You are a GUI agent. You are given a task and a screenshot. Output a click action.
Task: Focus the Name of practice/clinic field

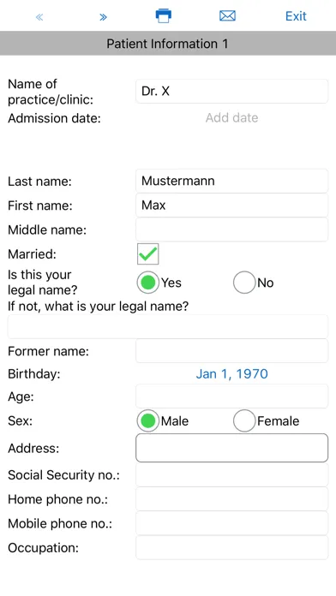pyautogui.click(x=231, y=92)
